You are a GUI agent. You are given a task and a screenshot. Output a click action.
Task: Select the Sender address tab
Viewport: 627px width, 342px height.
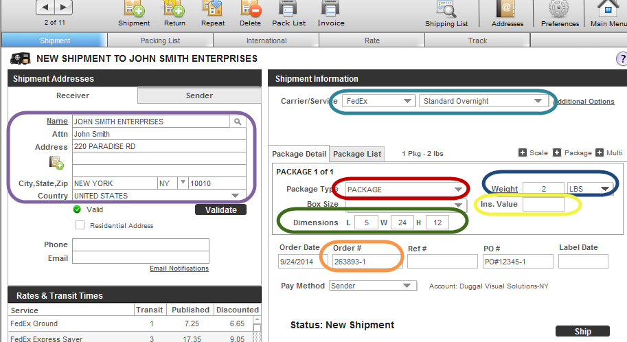coord(199,95)
